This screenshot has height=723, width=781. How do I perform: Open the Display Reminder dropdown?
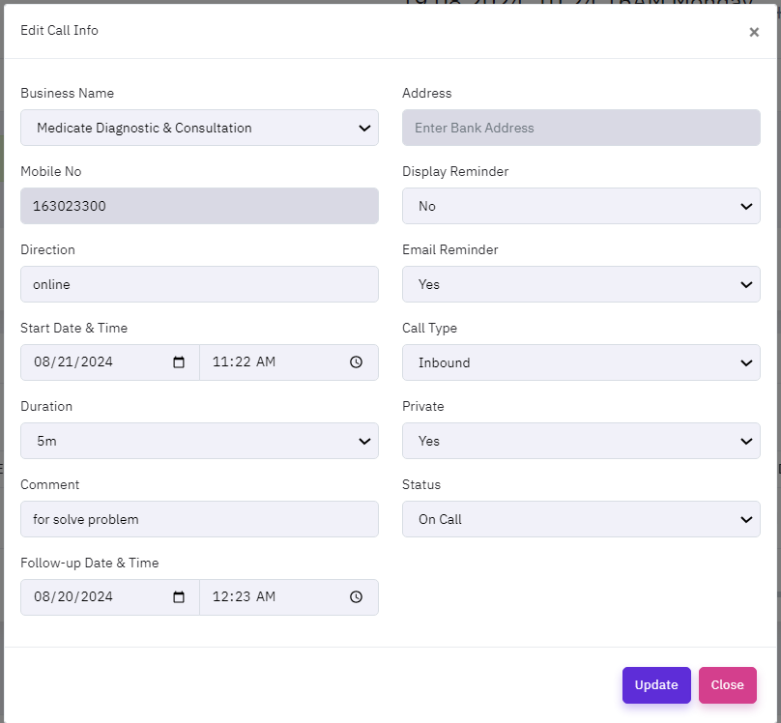[x=581, y=206]
